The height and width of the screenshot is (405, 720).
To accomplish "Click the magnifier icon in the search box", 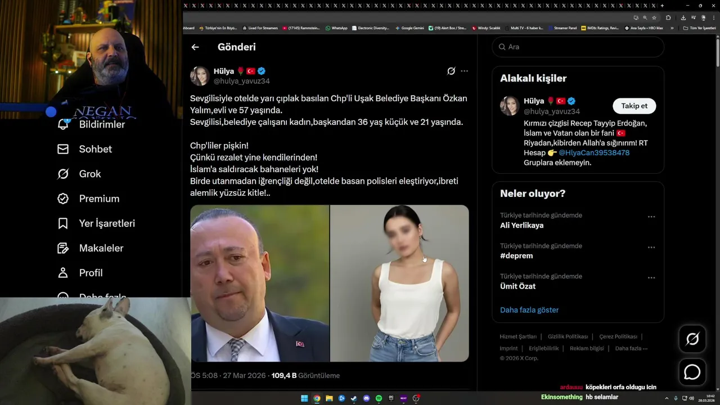I will tap(501, 47).
